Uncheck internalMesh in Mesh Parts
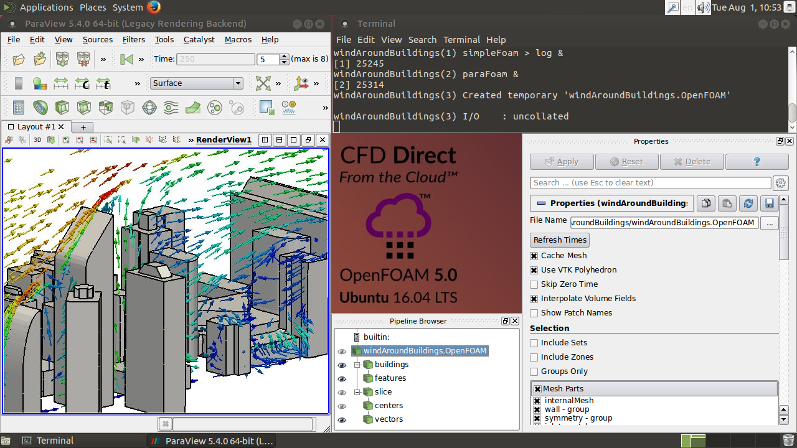Viewport: 797px width, 448px height. tap(537, 401)
